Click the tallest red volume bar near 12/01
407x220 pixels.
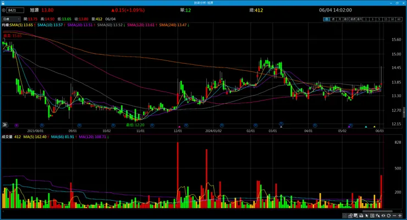[178, 175]
